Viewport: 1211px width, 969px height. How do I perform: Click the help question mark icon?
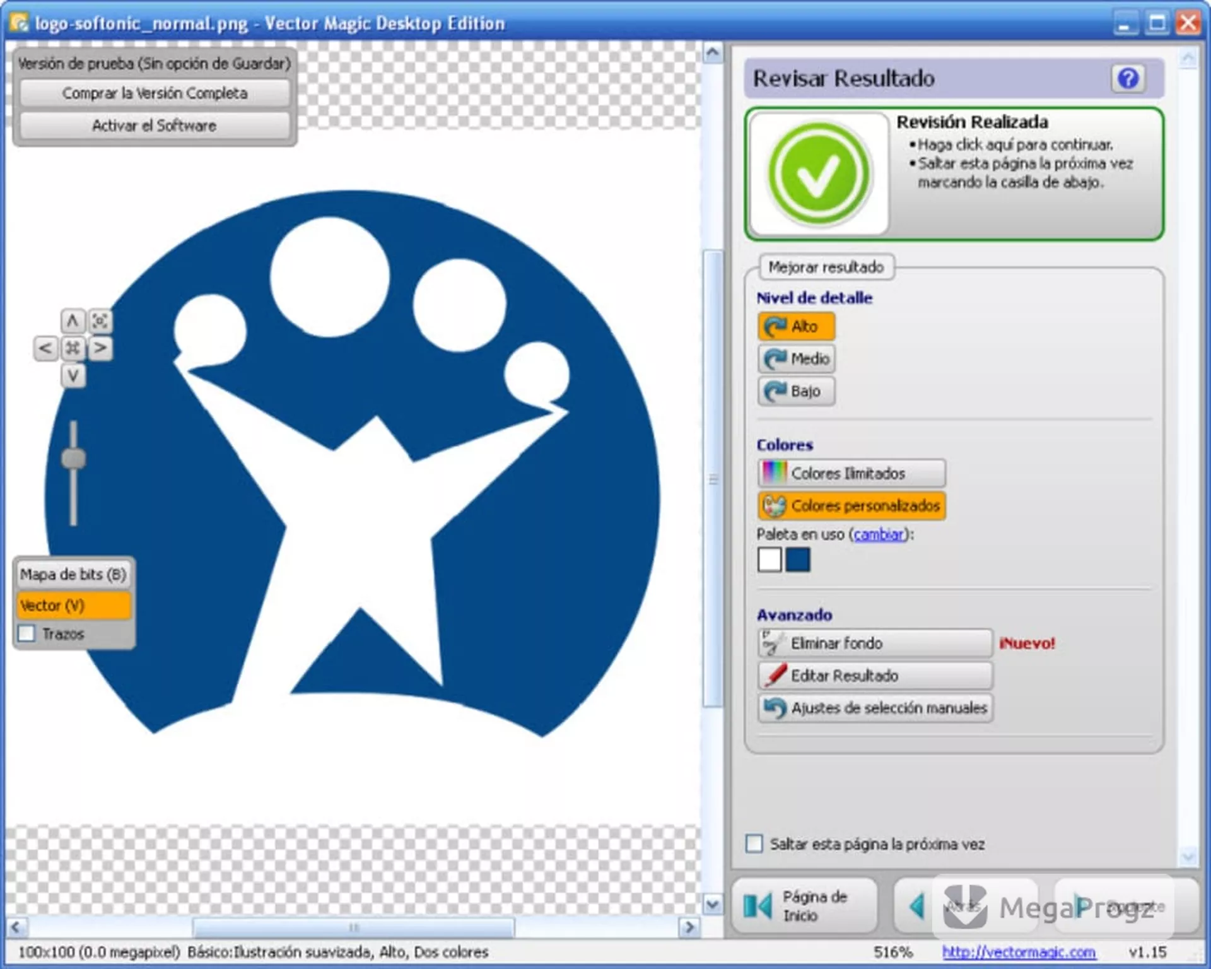1128,78
